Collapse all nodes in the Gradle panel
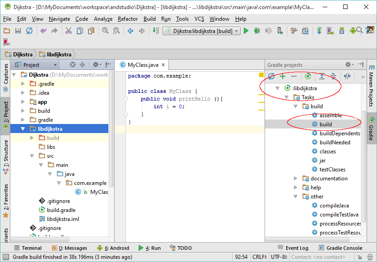 tap(334, 77)
